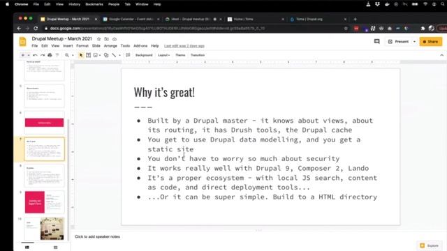Viewport: 447px width, 251px height.
Task: Click the Theme button
Action: click(180, 55)
